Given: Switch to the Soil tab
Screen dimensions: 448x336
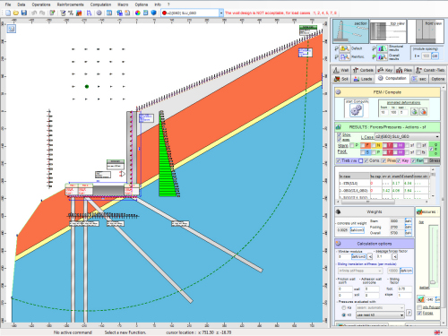Looking at the screenshot, I should point(341,79).
